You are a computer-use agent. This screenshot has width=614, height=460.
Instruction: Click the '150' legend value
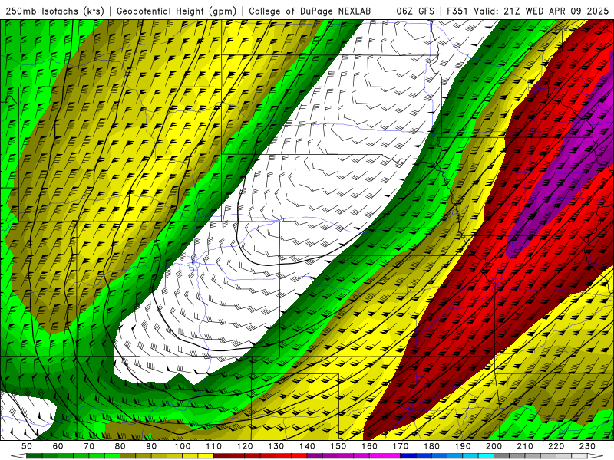tap(338, 446)
